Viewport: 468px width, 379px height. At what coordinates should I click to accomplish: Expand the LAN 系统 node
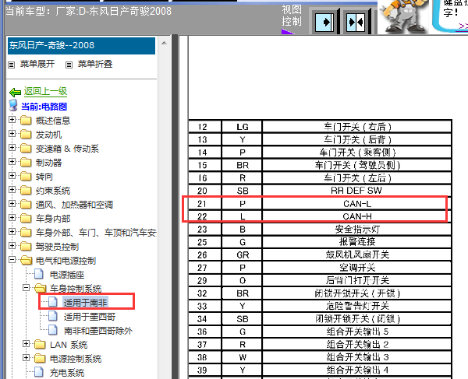(x=26, y=343)
